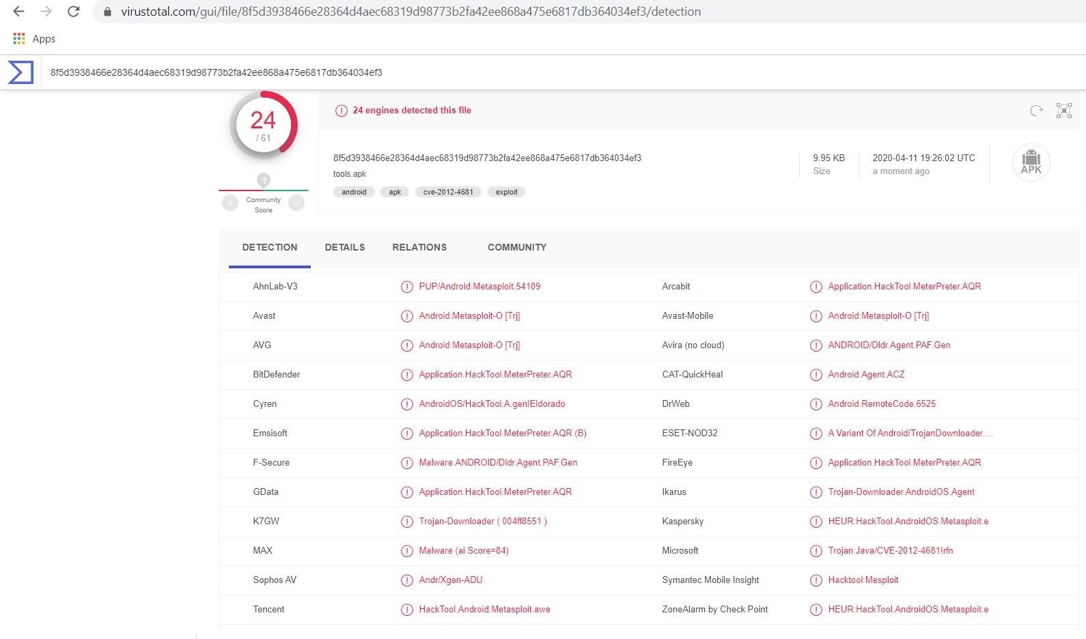1086x639 pixels.
Task: Click the Apps bookmarks label
Action: tap(44, 39)
